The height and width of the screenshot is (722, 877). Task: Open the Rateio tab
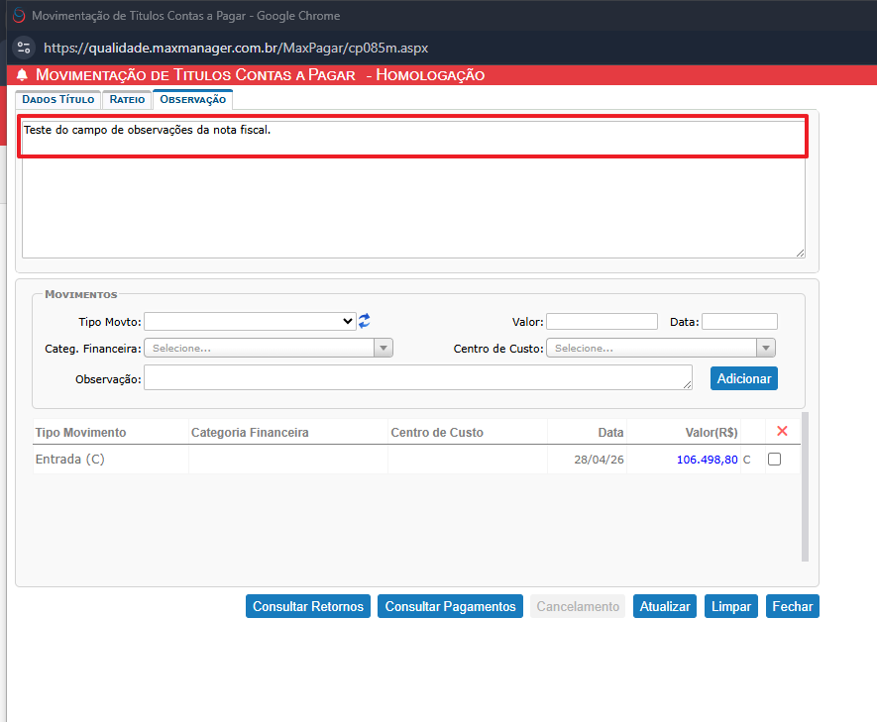coord(127,99)
